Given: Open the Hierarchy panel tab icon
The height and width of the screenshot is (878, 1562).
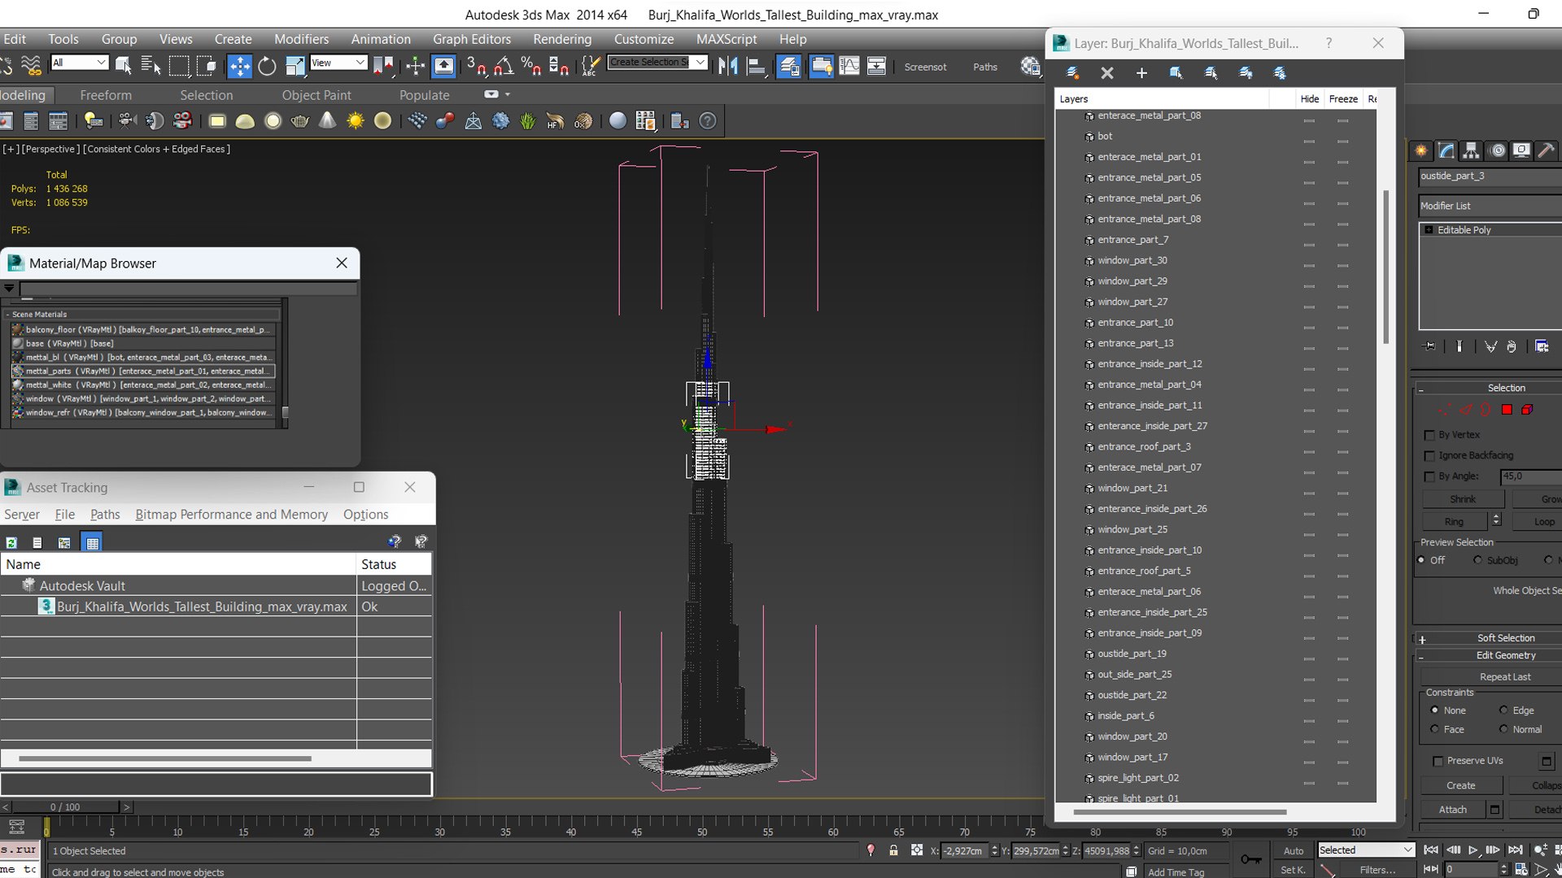Looking at the screenshot, I should click(1471, 150).
